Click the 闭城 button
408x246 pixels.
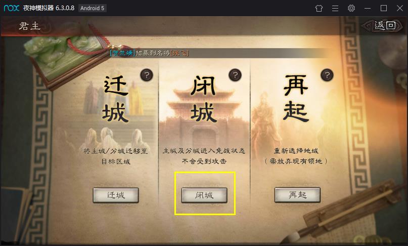click(204, 195)
